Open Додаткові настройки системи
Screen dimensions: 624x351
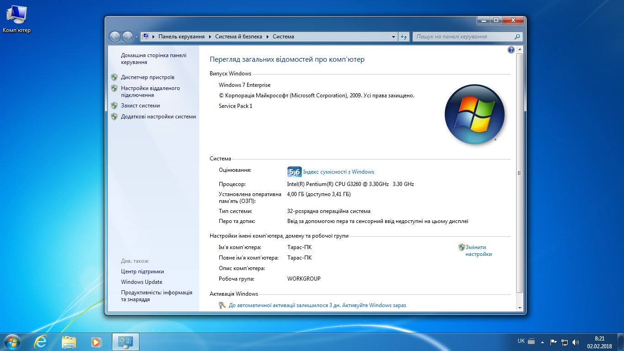click(159, 117)
